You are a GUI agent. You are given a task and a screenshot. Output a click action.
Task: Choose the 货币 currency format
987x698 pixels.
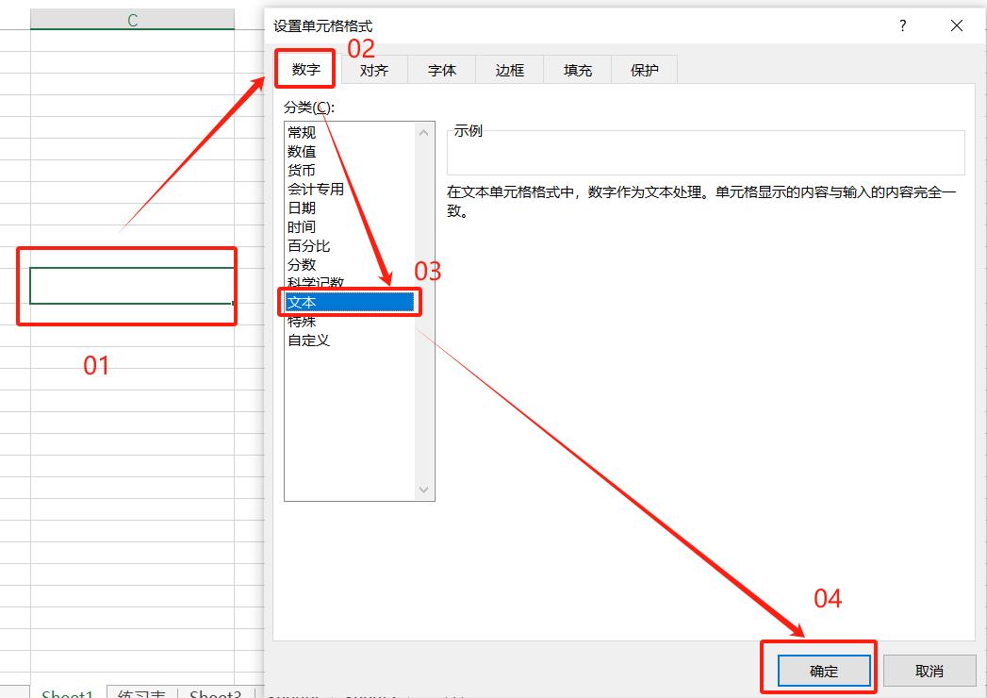tap(302, 170)
